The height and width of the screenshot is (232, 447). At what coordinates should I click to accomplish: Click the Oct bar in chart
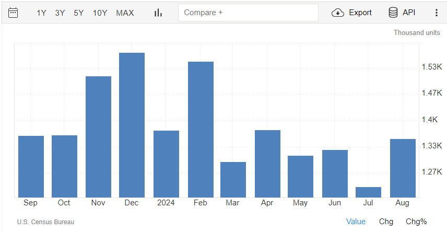64,166
